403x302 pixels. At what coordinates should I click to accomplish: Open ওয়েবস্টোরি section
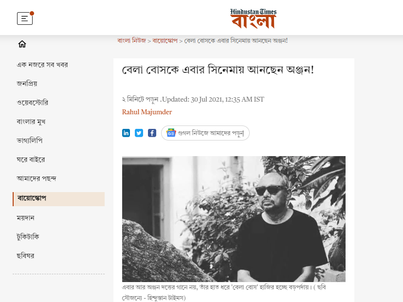coord(33,103)
